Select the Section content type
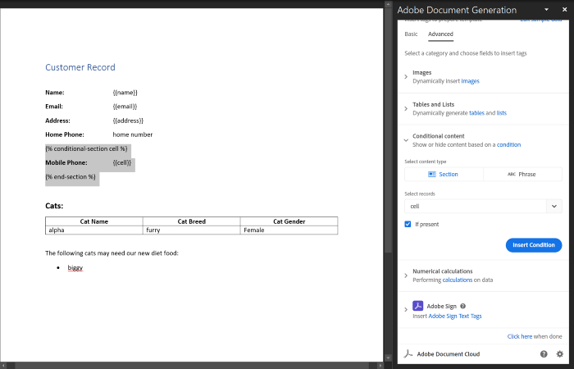Viewport: 574px width, 369px height. pyautogui.click(x=444, y=174)
